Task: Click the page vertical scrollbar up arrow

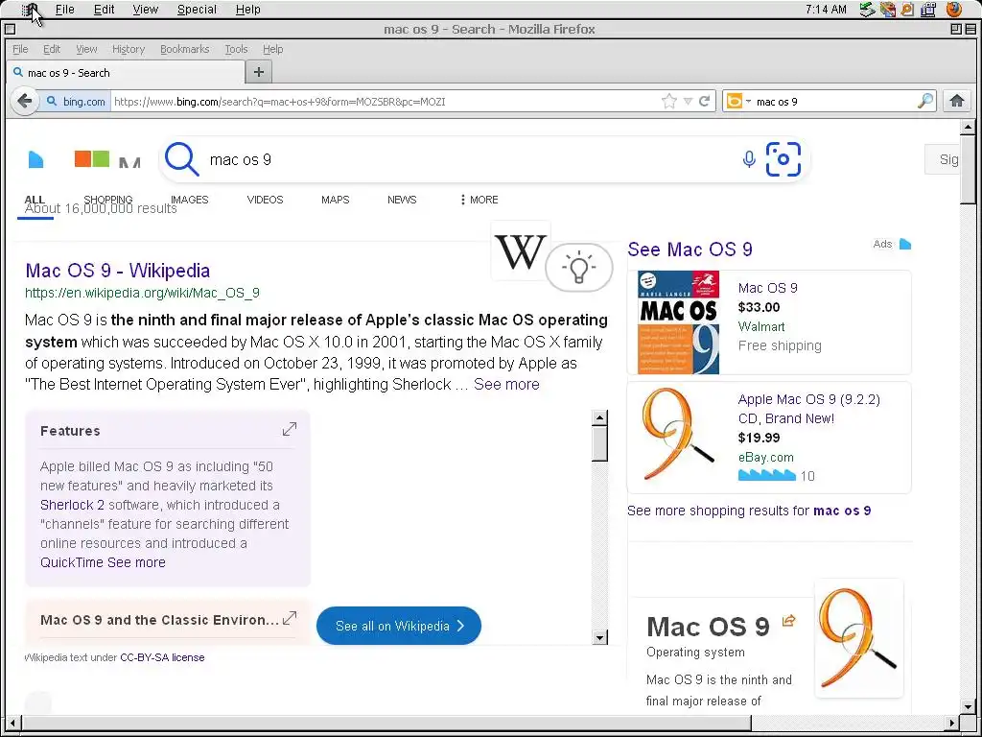Action: point(968,128)
